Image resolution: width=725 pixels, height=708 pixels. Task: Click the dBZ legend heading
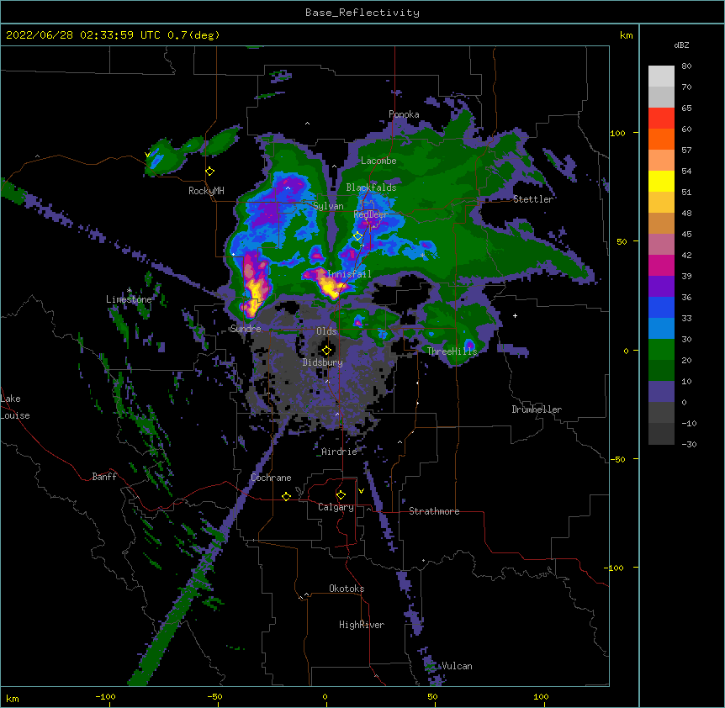[681, 45]
